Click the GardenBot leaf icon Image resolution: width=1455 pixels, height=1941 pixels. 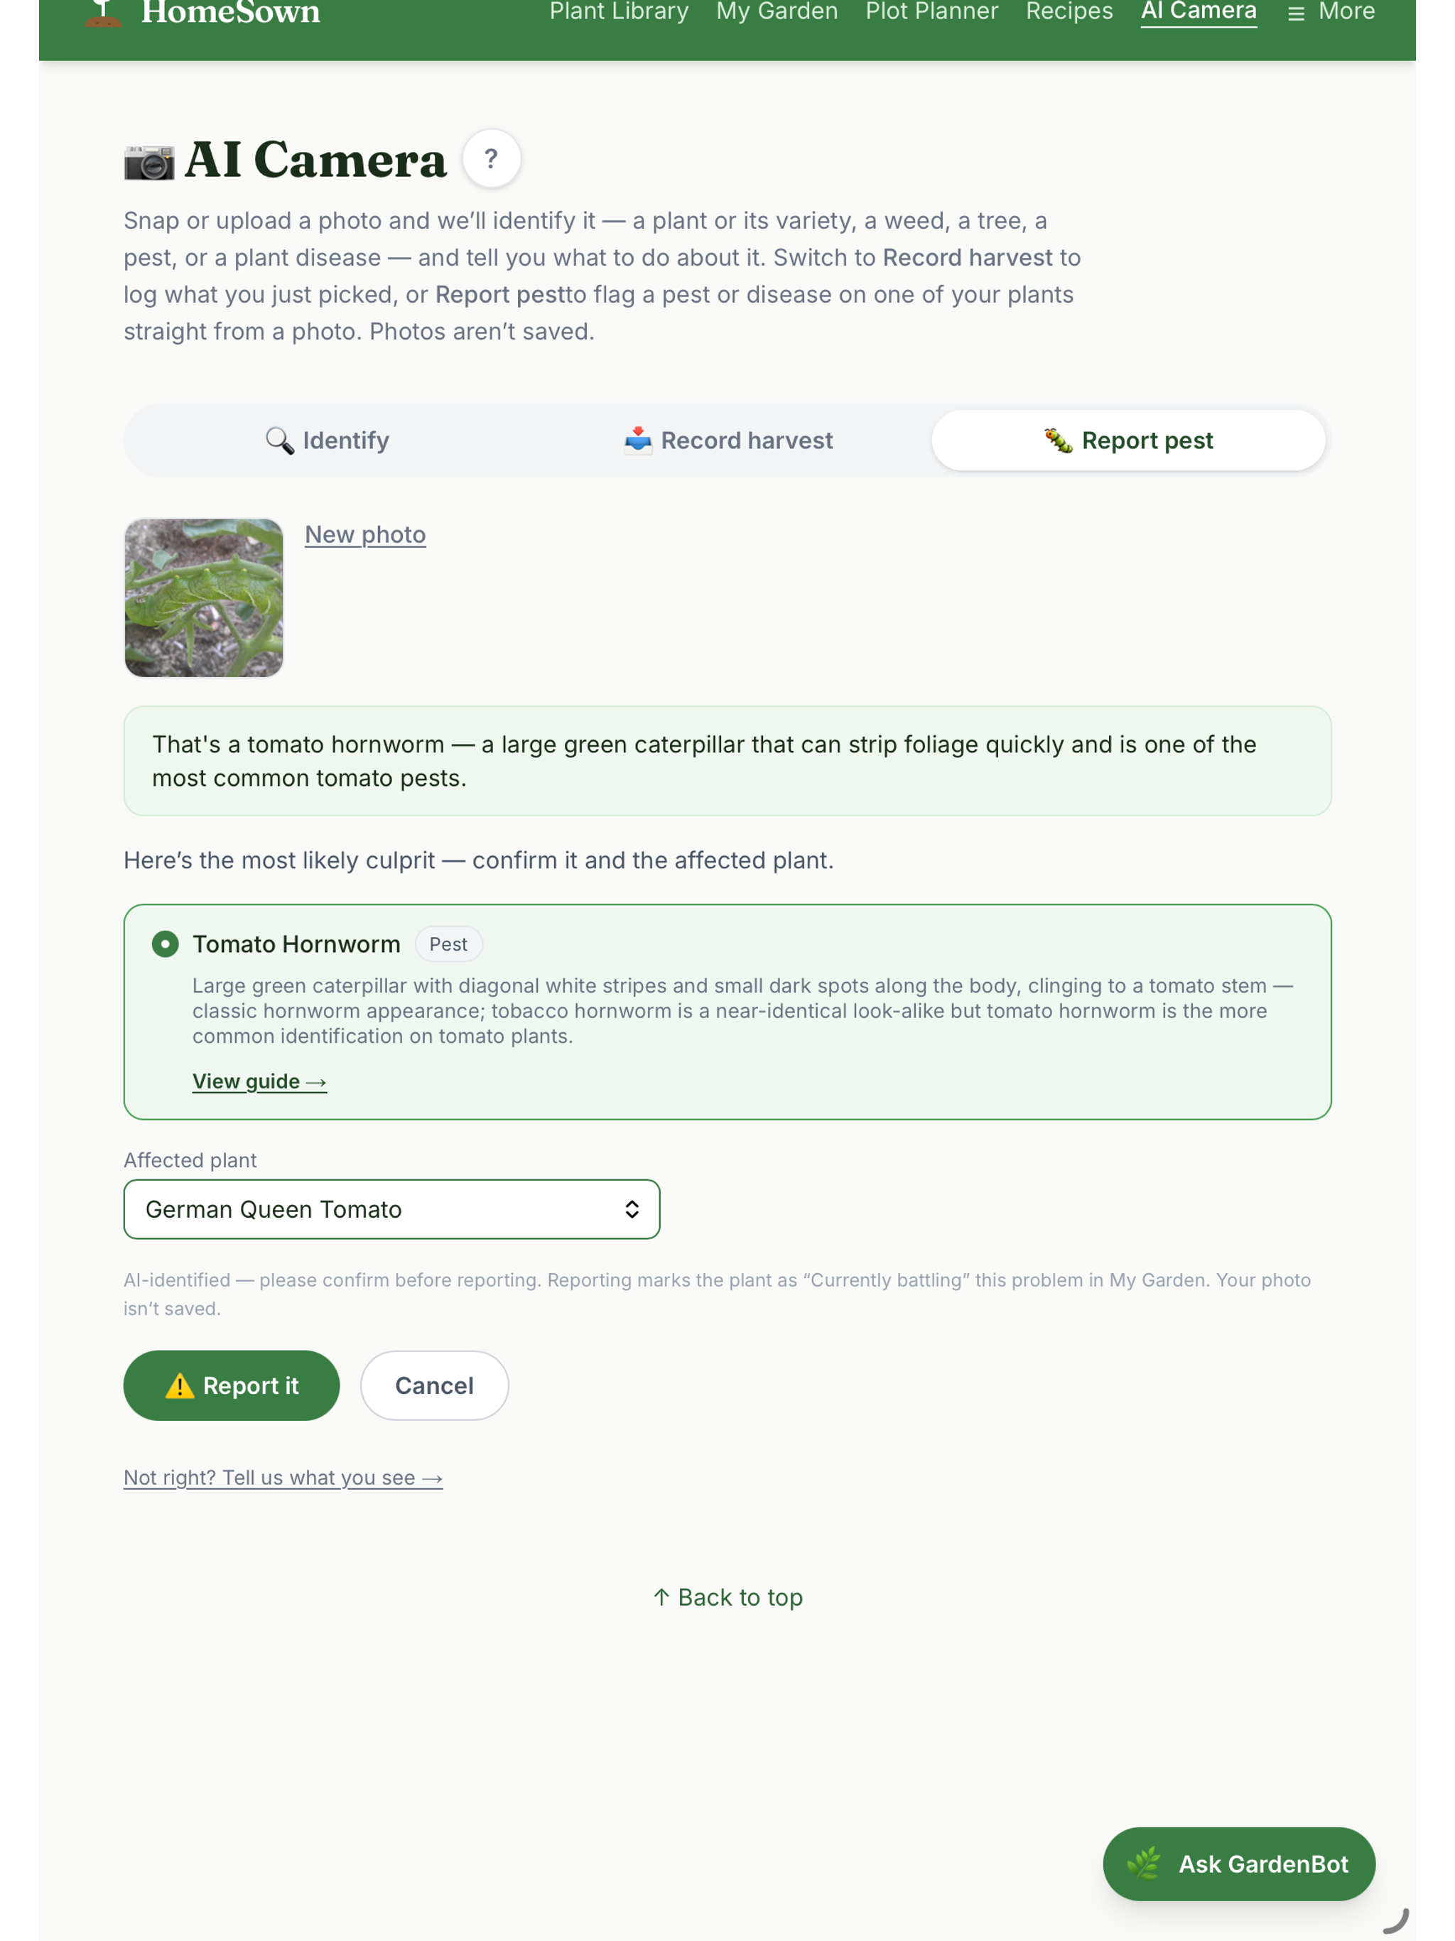(x=1143, y=1863)
